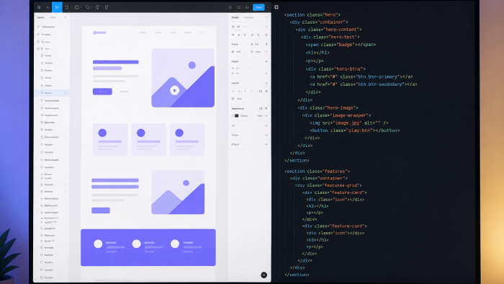Select the highlighted layer row in Layers panel
Viewport: 504px width, 284px height.
click(x=52, y=93)
